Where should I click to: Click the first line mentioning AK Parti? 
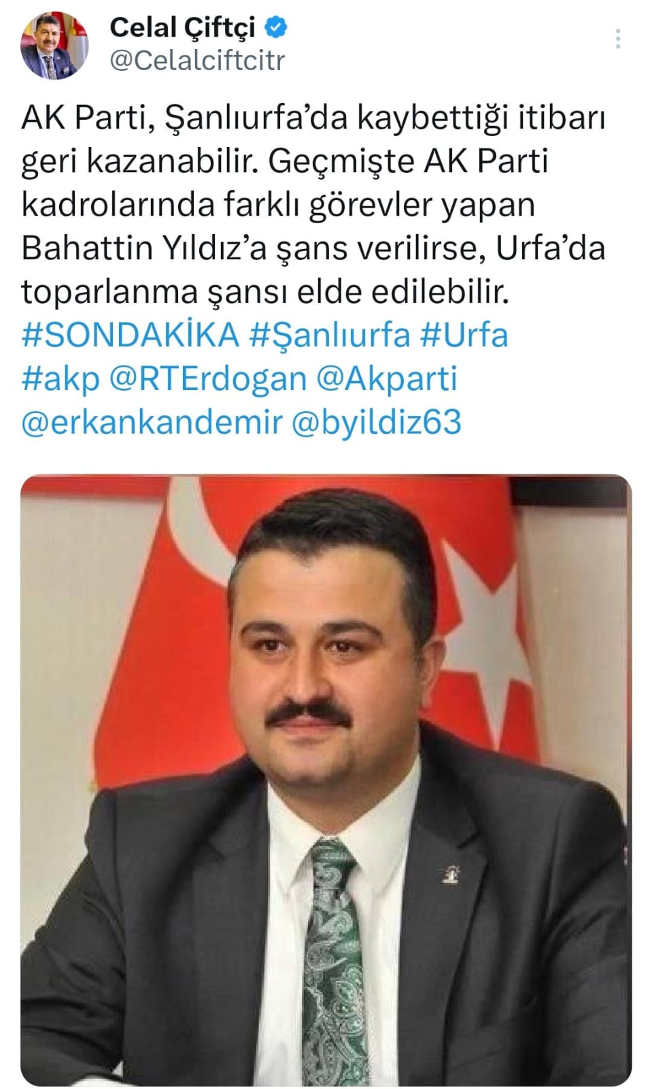313,117
